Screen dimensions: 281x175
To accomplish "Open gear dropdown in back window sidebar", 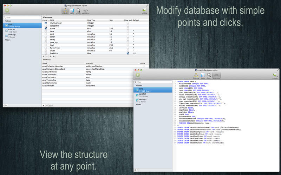I will click(5, 105).
